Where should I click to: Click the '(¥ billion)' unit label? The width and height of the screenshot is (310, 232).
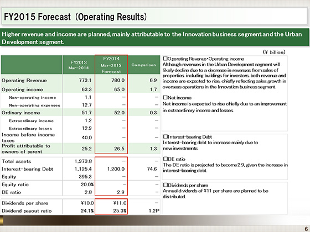pos(274,52)
